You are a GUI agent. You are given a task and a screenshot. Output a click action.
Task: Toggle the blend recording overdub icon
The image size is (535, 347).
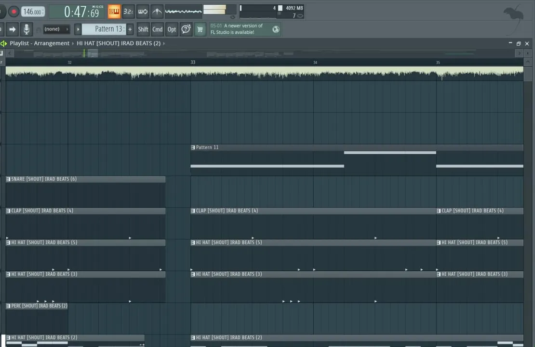tap(143, 12)
